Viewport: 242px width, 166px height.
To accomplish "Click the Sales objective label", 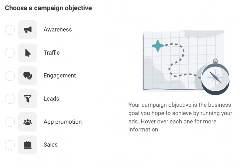I will click(51, 145).
